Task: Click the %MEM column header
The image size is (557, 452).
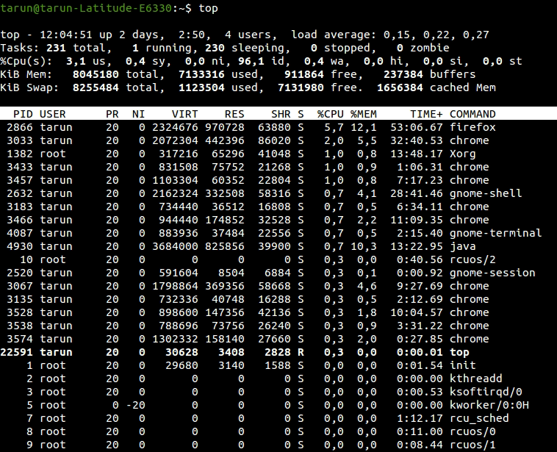Action: (x=364, y=114)
